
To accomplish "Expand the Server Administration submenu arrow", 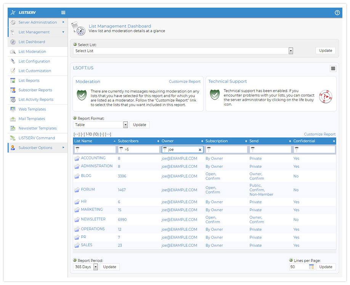I will (63, 22).
